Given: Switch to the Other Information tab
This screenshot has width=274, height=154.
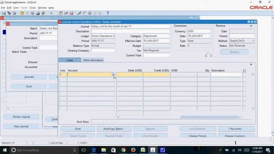Looking at the screenshot, I should [x=93, y=60].
